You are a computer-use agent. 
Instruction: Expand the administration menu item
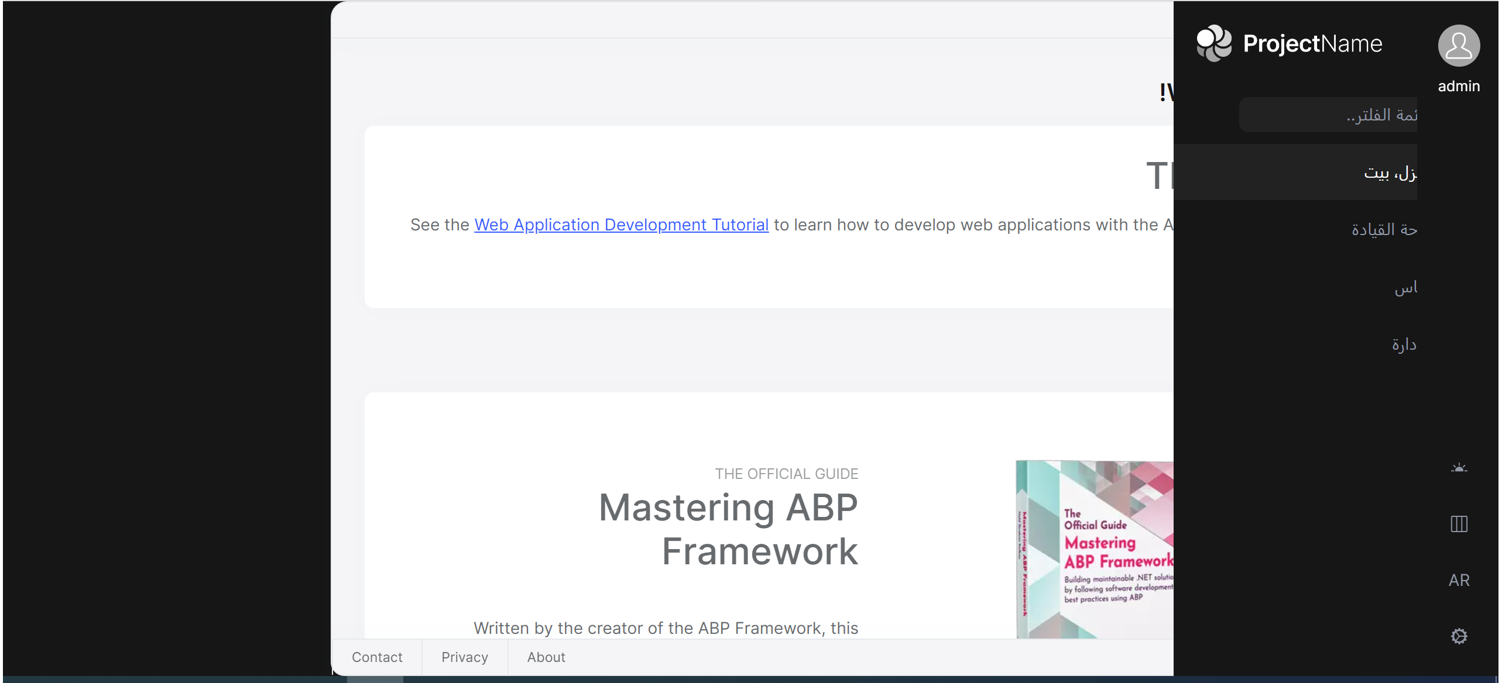[1404, 345]
